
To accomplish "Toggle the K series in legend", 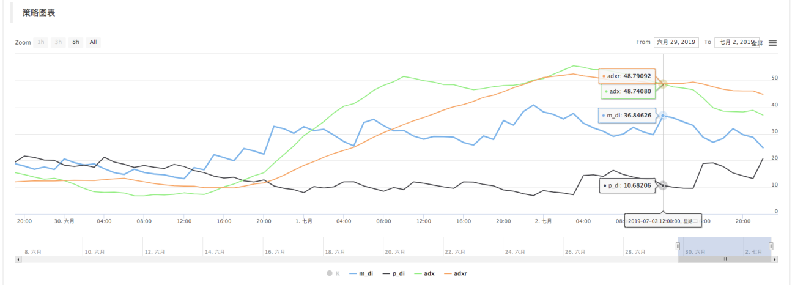I will (x=334, y=273).
